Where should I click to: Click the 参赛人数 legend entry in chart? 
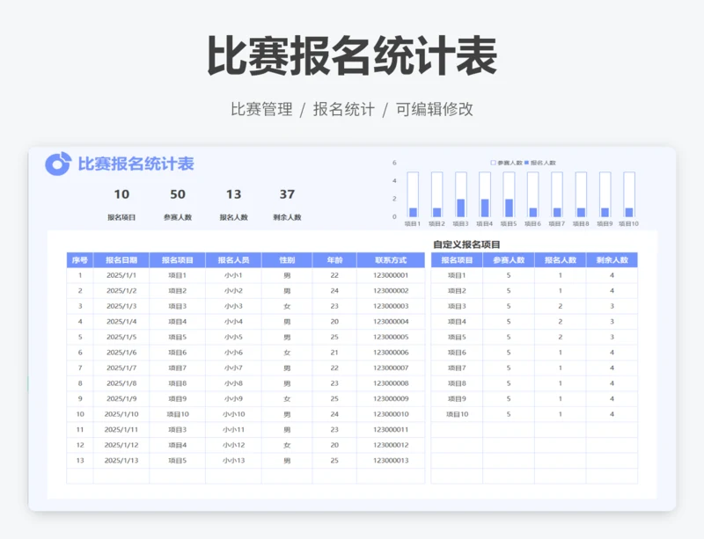(x=507, y=163)
